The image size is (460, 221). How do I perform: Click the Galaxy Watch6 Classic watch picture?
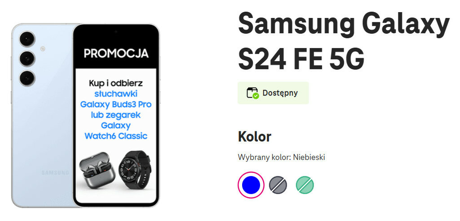[x=134, y=171]
